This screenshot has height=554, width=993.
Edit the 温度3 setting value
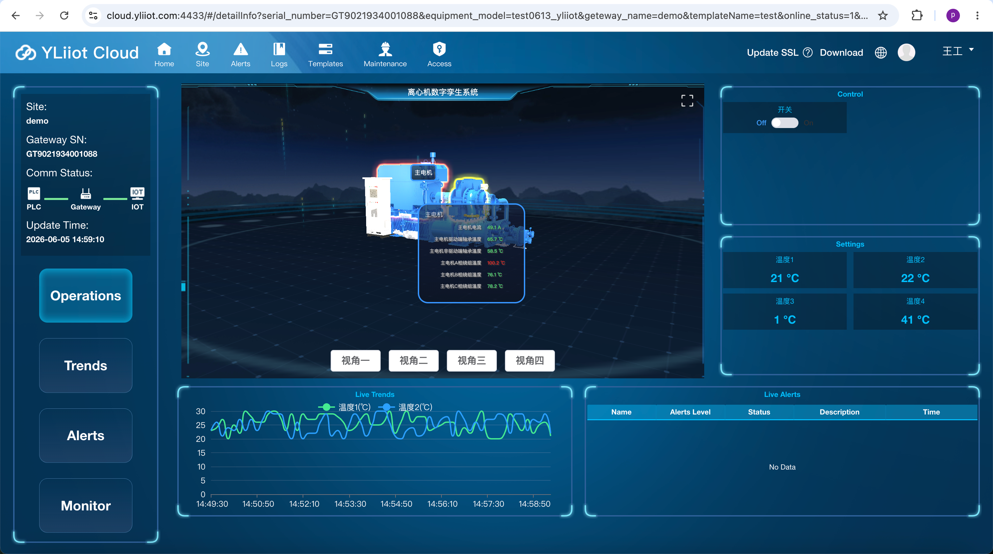785,320
